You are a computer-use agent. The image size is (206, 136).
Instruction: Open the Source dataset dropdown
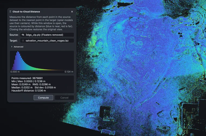[47, 35]
